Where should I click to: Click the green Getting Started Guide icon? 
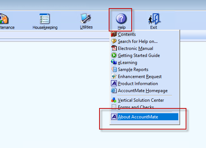click(x=114, y=55)
